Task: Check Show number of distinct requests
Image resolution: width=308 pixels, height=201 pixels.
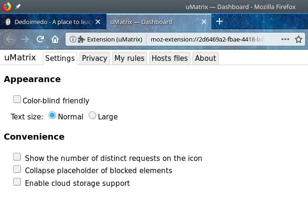Action: click(17, 157)
